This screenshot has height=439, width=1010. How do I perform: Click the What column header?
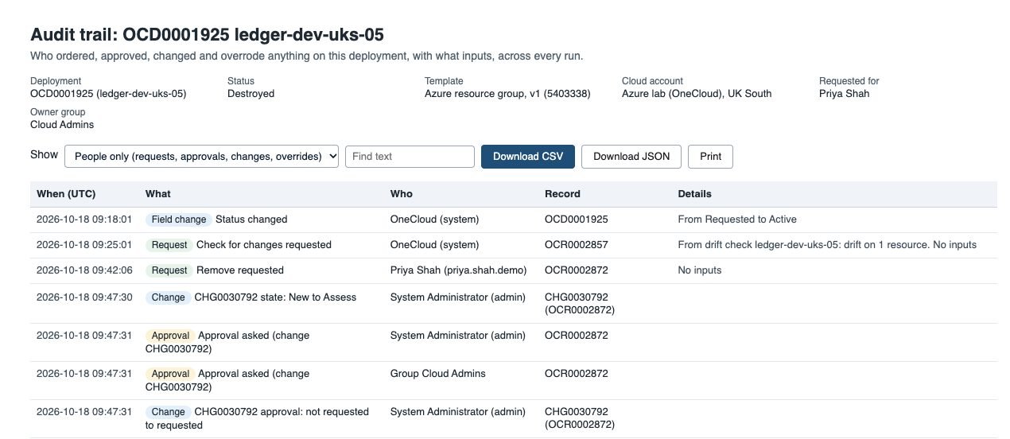(157, 194)
